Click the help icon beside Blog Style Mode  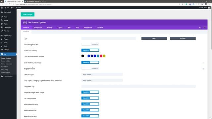pyautogui.click(x=203, y=69)
